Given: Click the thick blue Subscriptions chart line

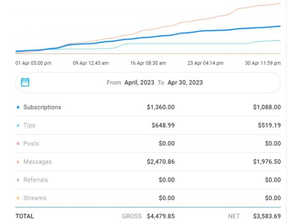Looking at the screenshot, I should pyautogui.click(x=192, y=32).
